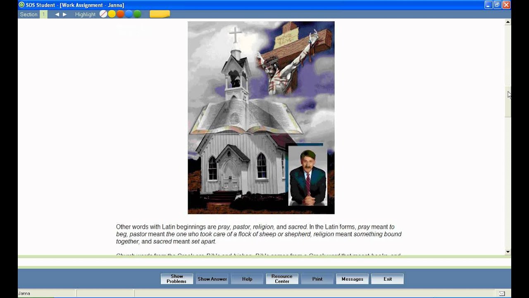Click the word 'sacred' in first line
This screenshot has width=529, height=298.
(298, 227)
